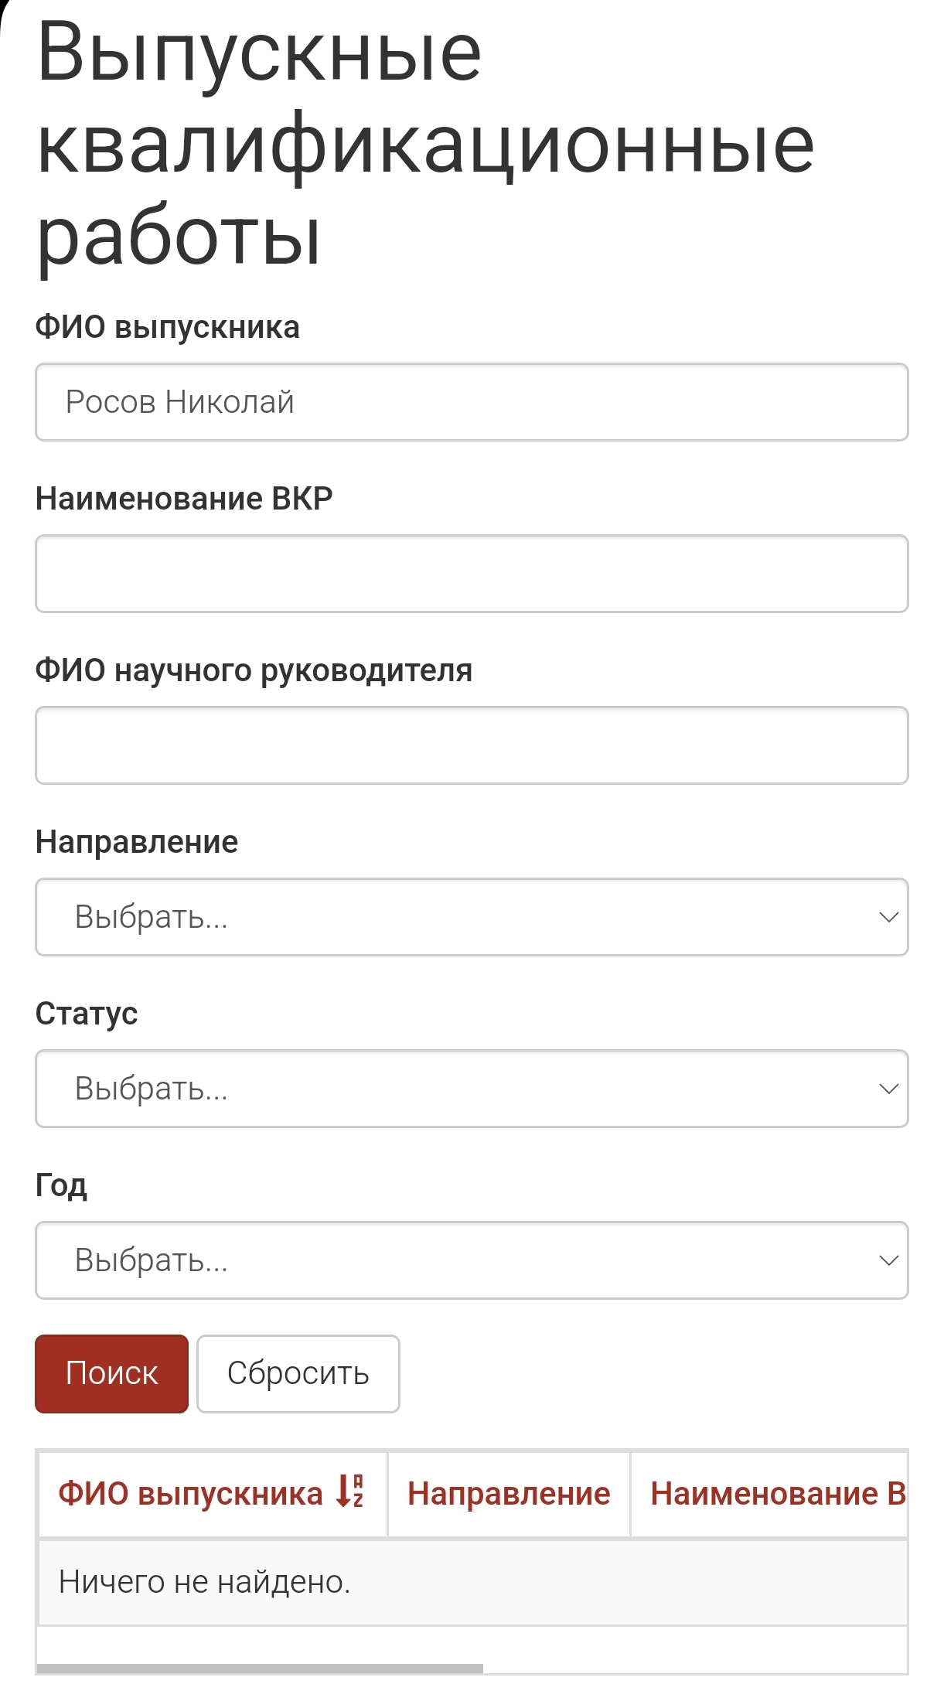This screenshot has width=927, height=1691.
Task: Sort by the Направление column header
Action: [509, 1494]
